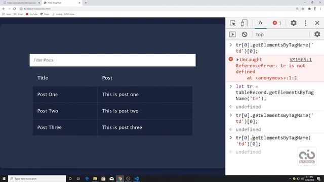
Task: Open a new browser tab with plus
Action: 86,3
